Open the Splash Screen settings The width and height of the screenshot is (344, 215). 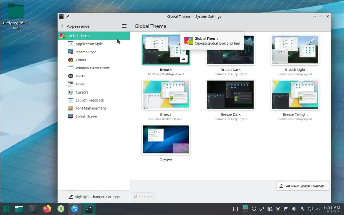[94, 116]
